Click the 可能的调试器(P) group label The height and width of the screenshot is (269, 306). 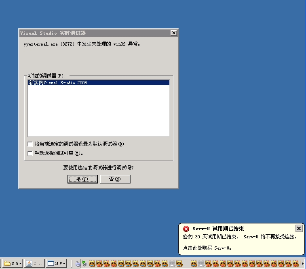coord(46,76)
